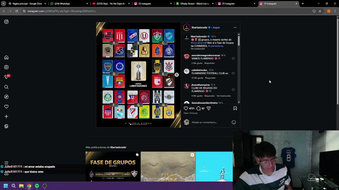Screen dimensions: 339x190
Task: Open comments icon showing 82
Action: [x=198, y=108]
